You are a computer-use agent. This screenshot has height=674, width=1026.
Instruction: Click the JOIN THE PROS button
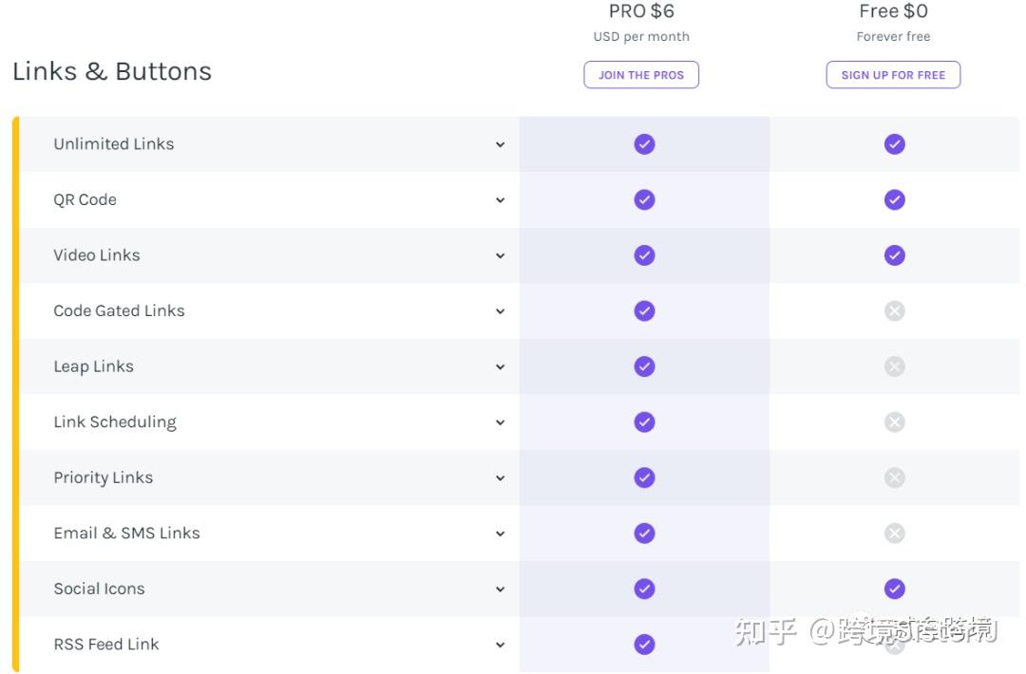pyautogui.click(x=641, y=75)
